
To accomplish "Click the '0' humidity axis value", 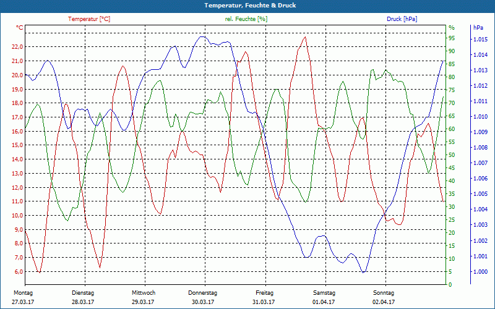I will click(x=450, y=285).
